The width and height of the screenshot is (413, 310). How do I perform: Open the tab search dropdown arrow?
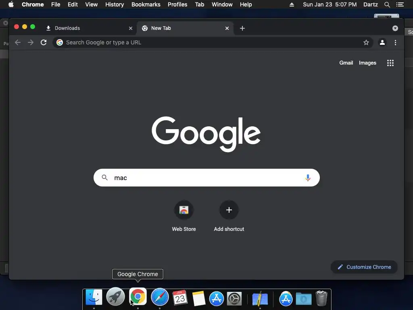point(395,28)
